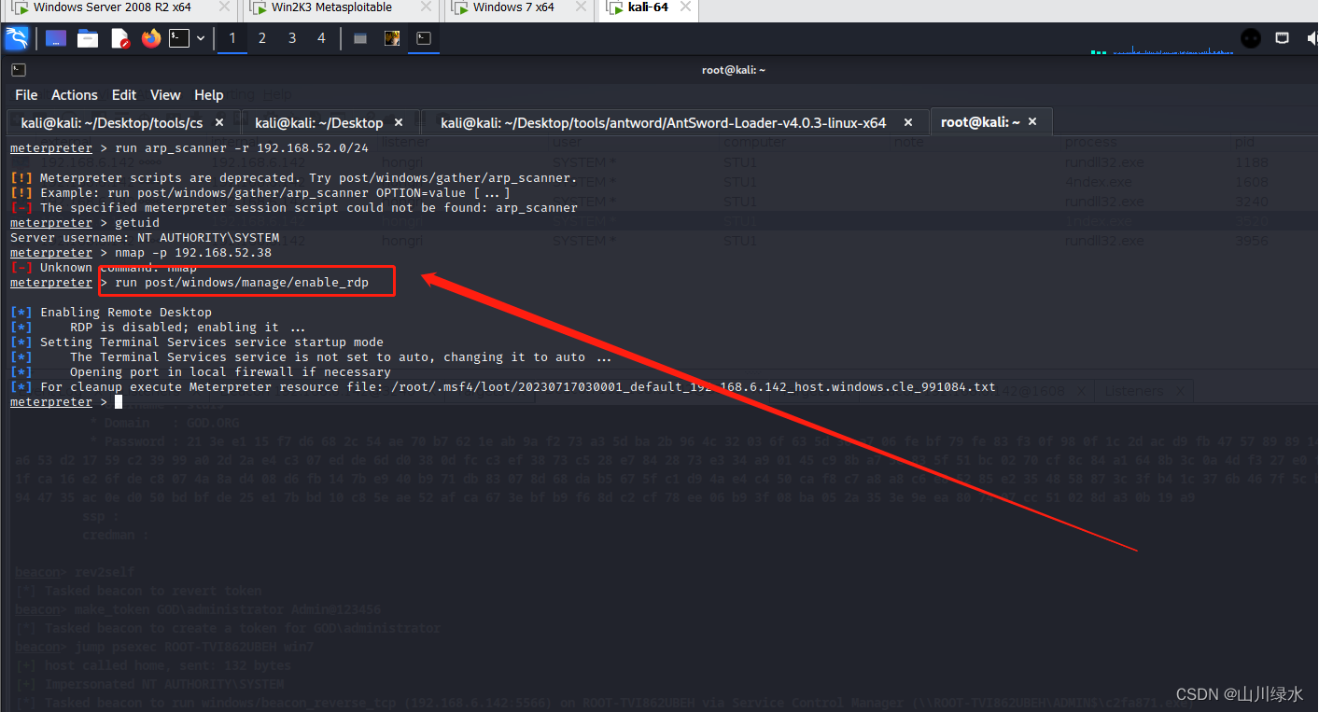This screenshot has height=712, width=1319.
Task: Switch to workspace 4
Action: coord(322,38)
